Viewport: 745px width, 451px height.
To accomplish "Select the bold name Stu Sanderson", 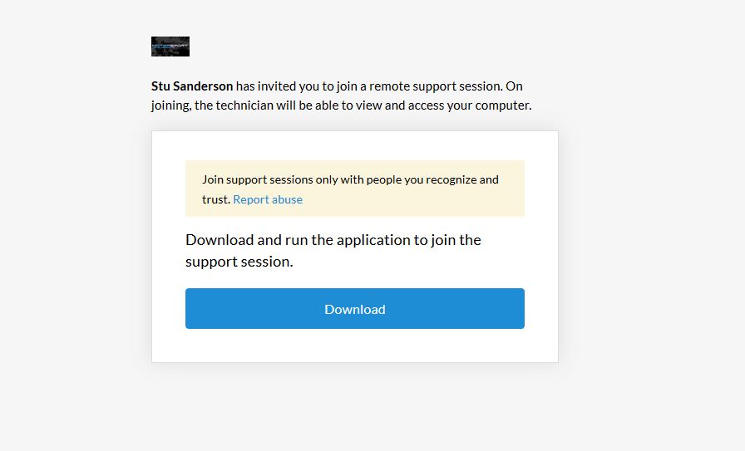I will pos(192,86).
